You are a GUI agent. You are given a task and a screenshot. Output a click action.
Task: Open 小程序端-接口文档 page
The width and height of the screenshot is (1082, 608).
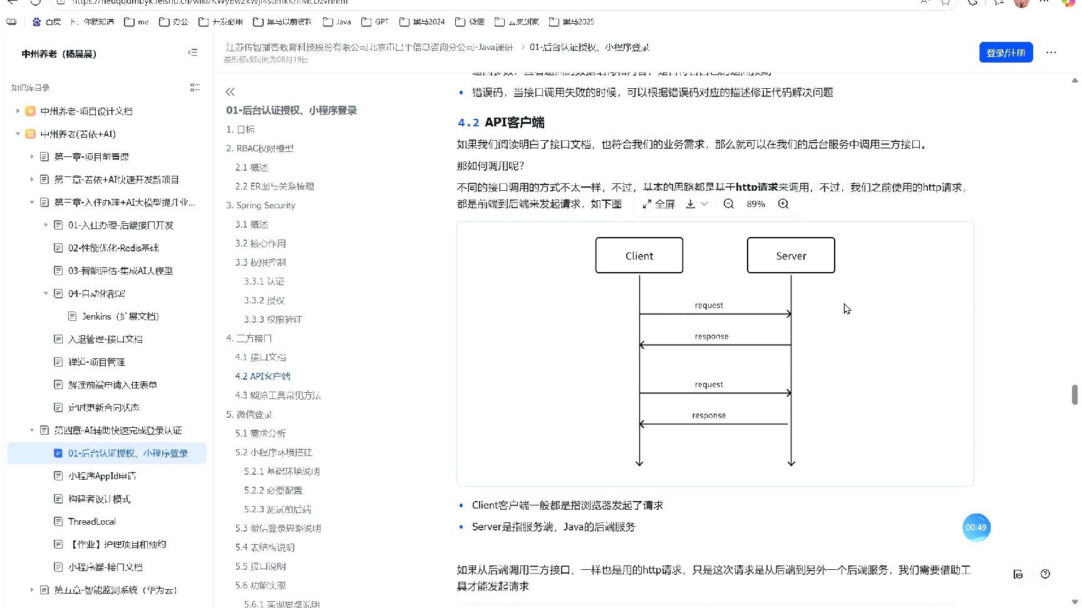(105, 567)
